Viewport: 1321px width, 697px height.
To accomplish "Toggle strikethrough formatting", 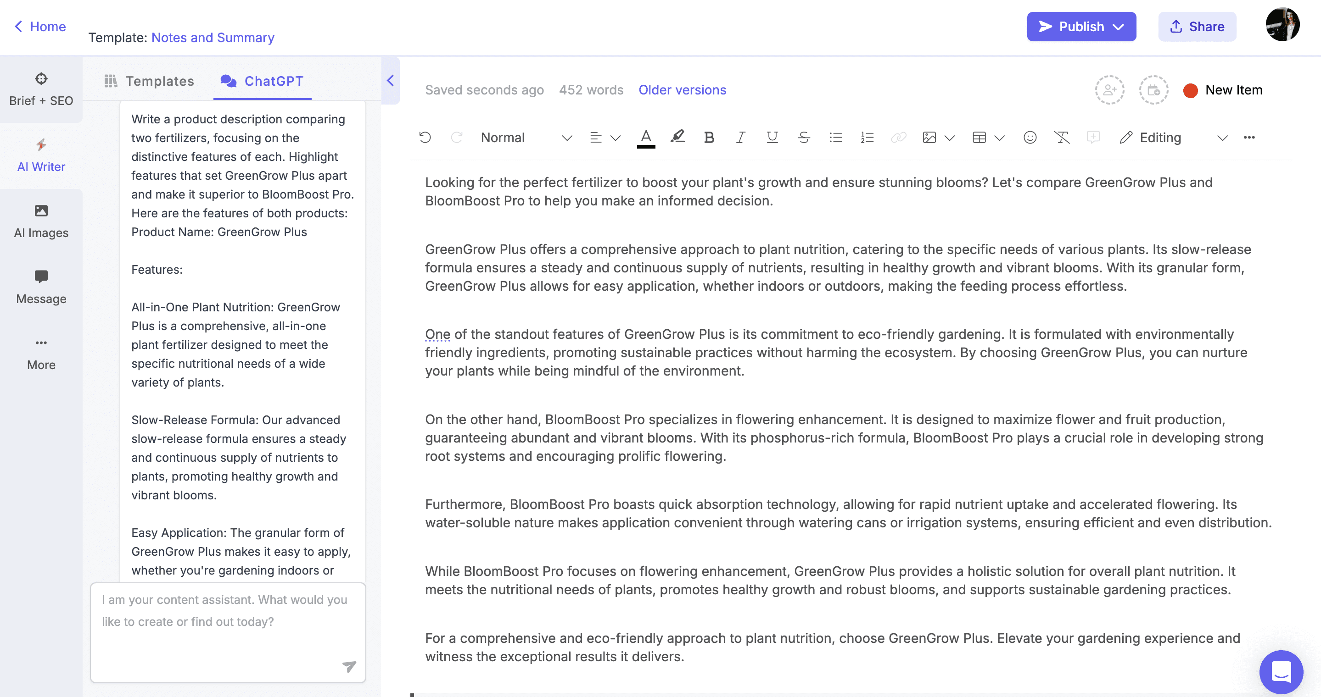I will click(x=804, y=137).
